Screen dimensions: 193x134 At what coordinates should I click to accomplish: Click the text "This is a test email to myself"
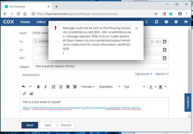click(x=41, y=102)
